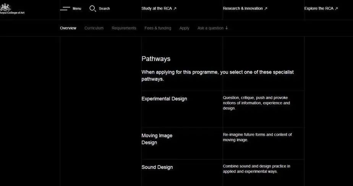Click the arrow beside Research & Innovation
Viewport: 353px width, 186px height.
click(x=266, y=8)
